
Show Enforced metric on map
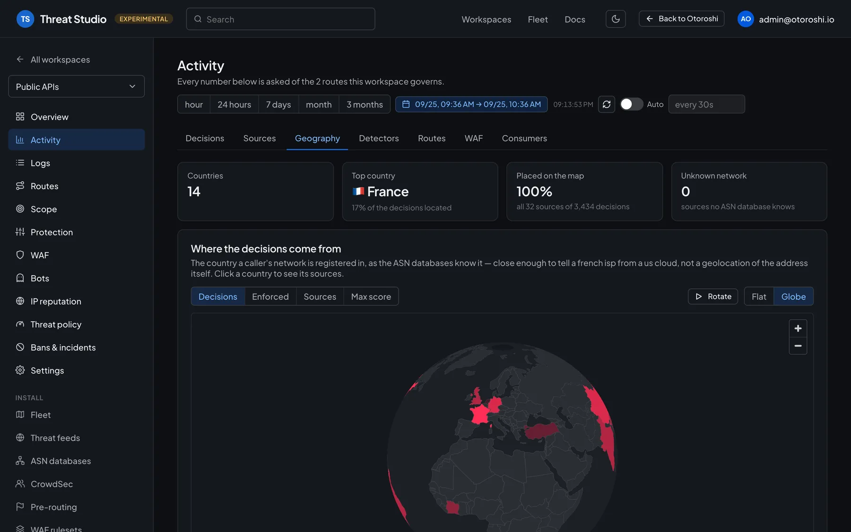point(270,297)
